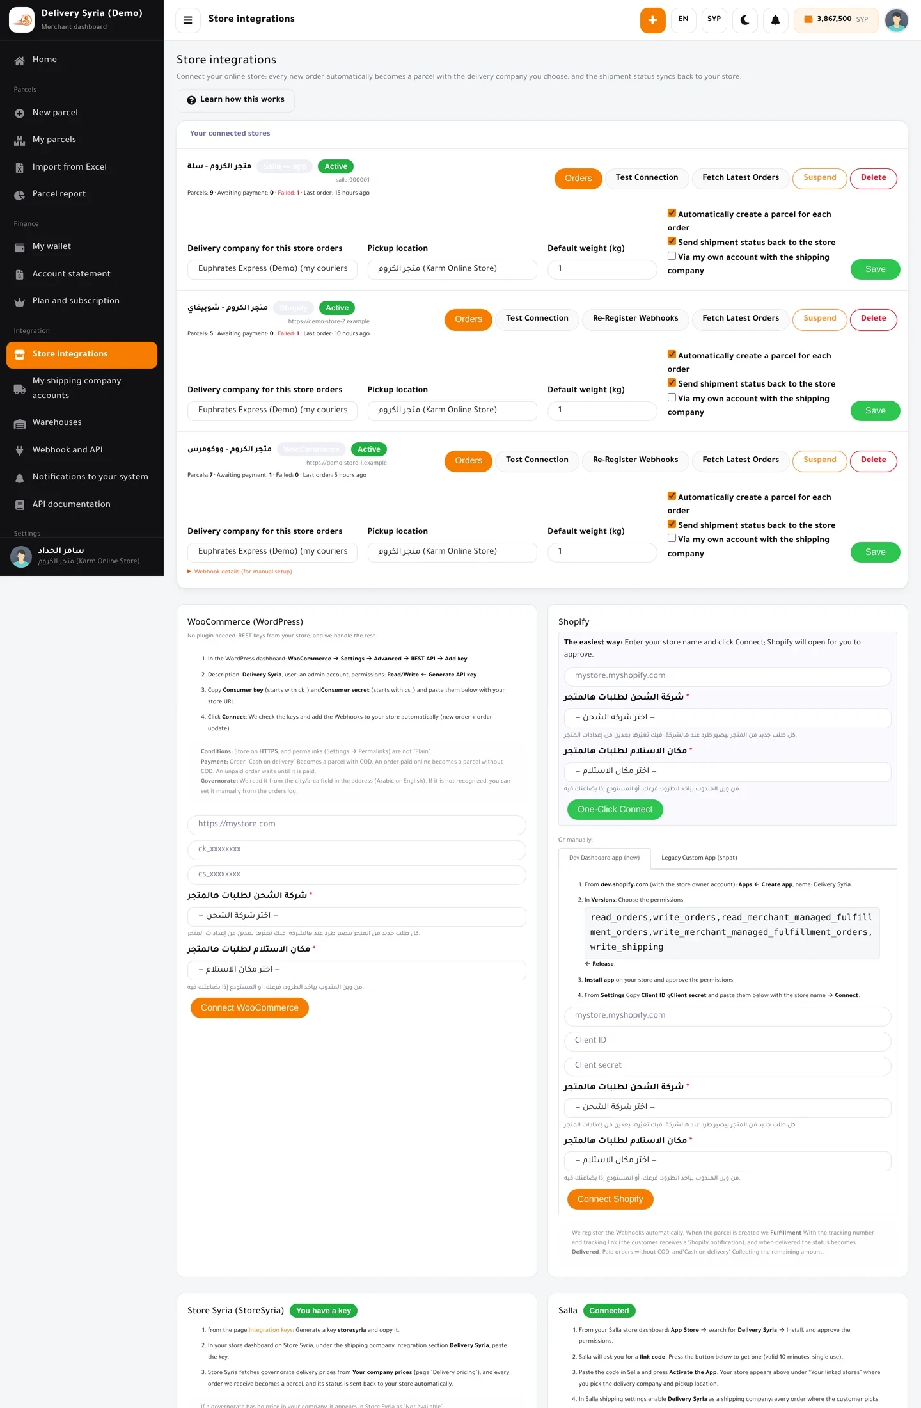Click the My wallet icon
The width and height of the screenshot is (921, 1408).
pyautogui.click(x=20, y=247)
